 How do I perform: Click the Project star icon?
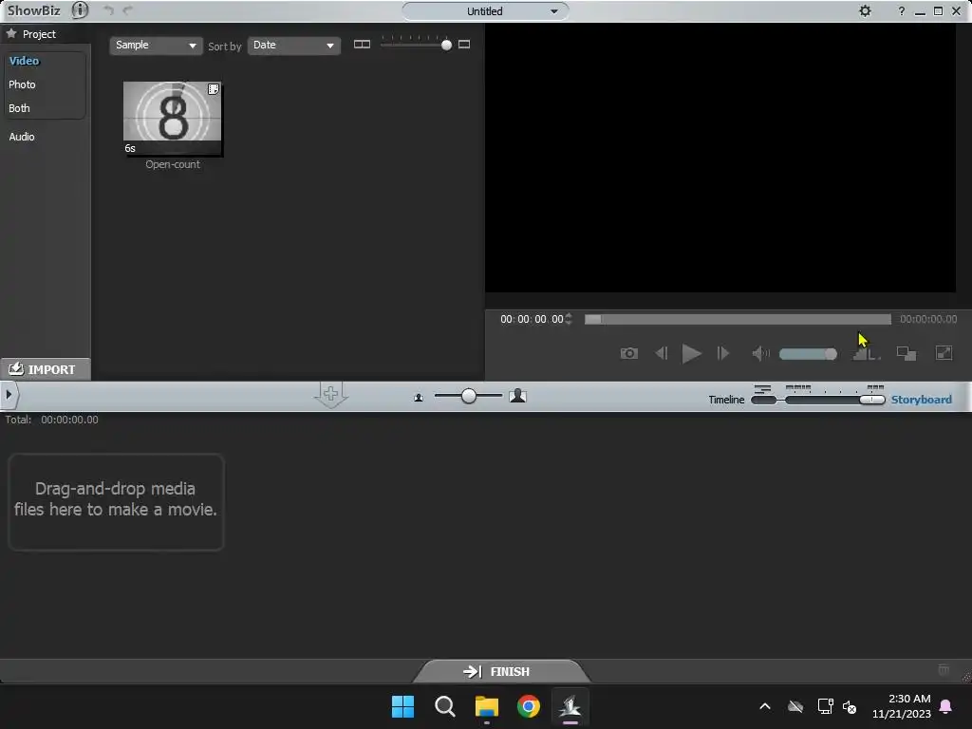tap(11, 33)
